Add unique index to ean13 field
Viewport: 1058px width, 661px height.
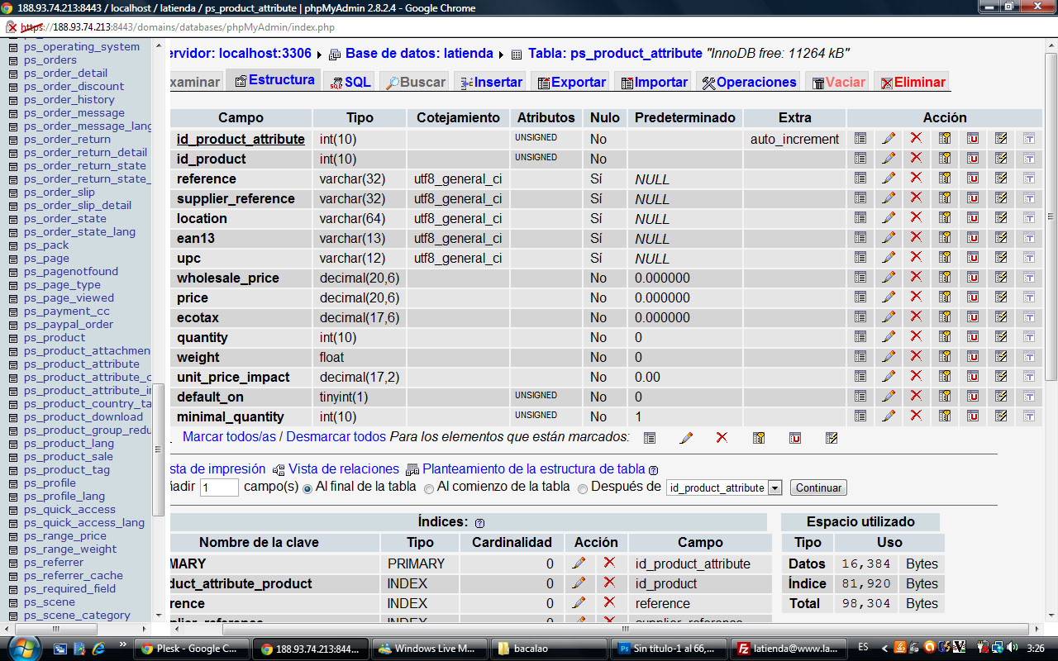tap(973, 237)
